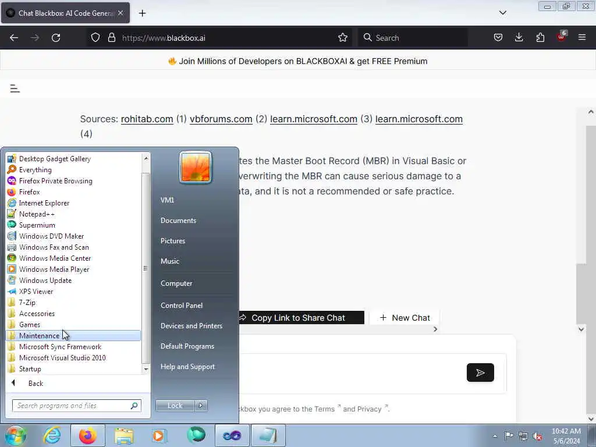The image size is (596, 447).
Task: Open Music library from Start menu
Action: pyautogui.click(x=170, y=261)
